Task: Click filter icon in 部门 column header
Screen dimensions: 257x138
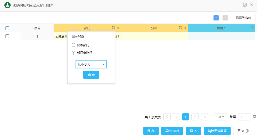Action: [118, 28]
